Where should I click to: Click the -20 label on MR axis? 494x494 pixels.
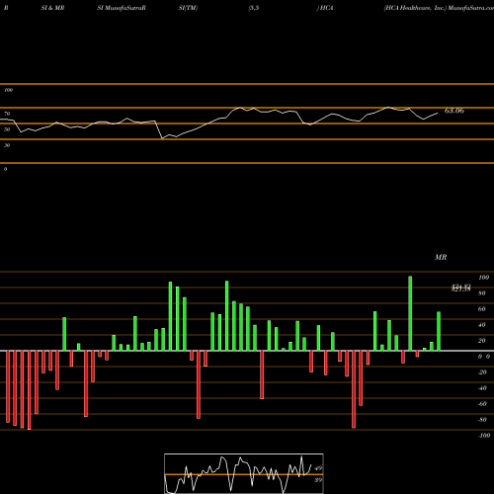482,372
